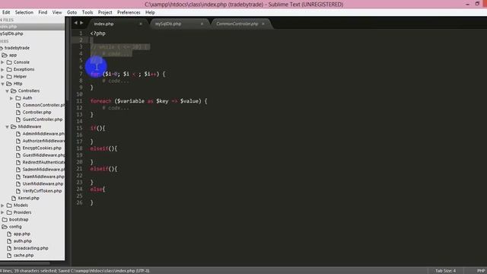Collapse the Http folder arrow
Image resolution: width=487 pixels, height=274 pixels.
[2, 84]
